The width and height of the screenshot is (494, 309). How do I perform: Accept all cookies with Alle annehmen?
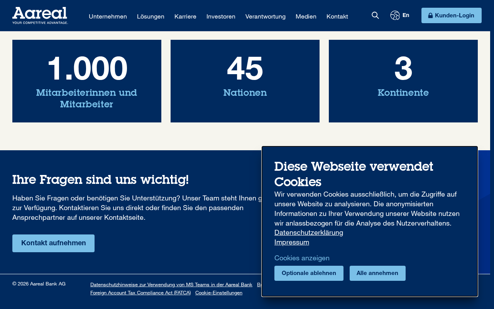(x=377, y=273)
